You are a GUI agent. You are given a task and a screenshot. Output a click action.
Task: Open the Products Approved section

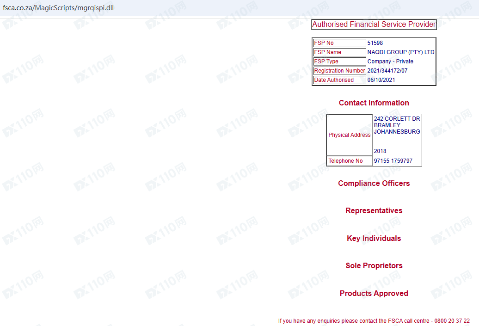coord(374,294)
